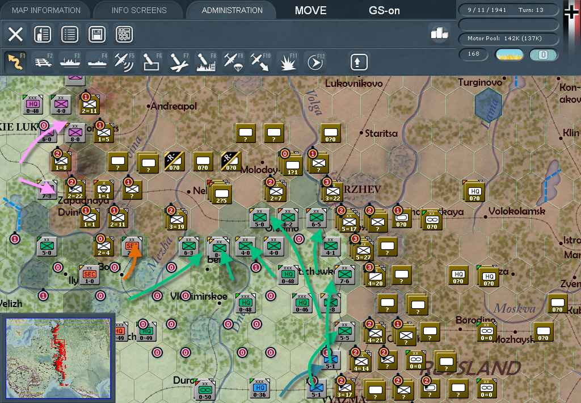
Task: Open the game options grid icon
Action: tap(124, 35)
